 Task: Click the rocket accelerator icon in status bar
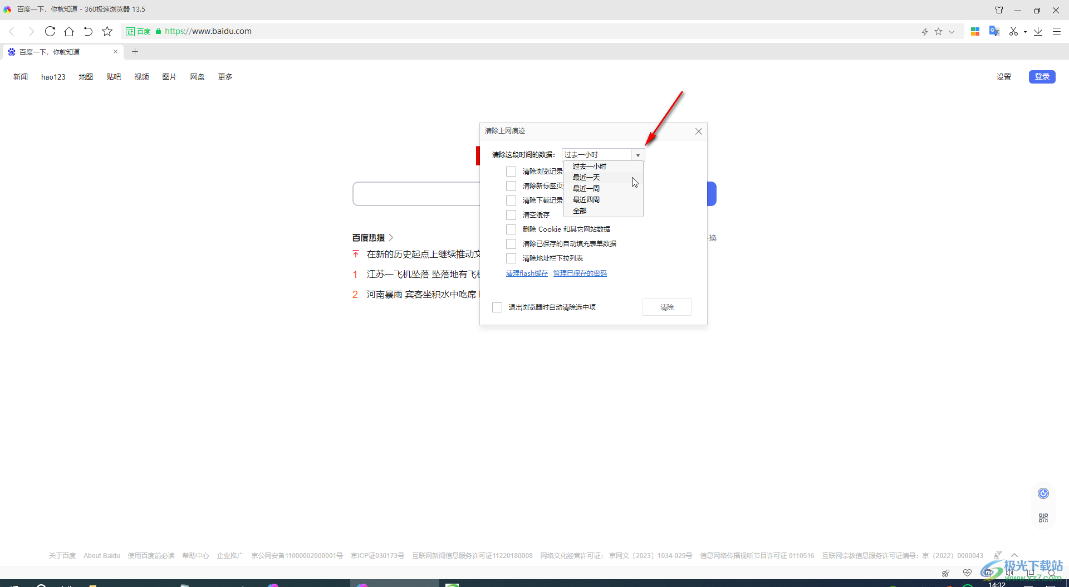(945, 573)
